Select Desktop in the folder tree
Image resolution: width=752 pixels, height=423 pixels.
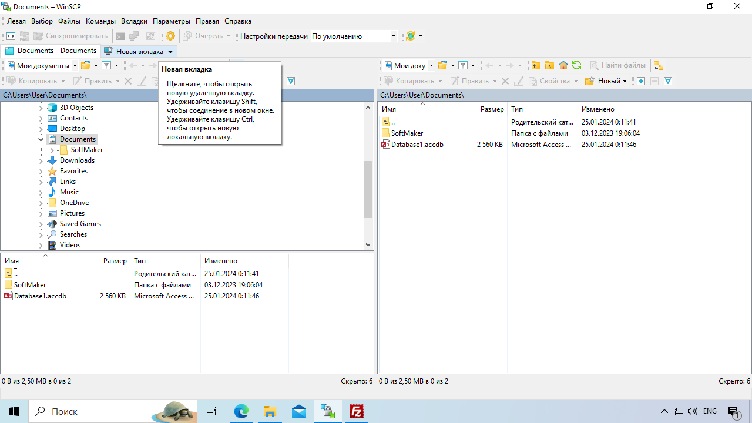72,129
